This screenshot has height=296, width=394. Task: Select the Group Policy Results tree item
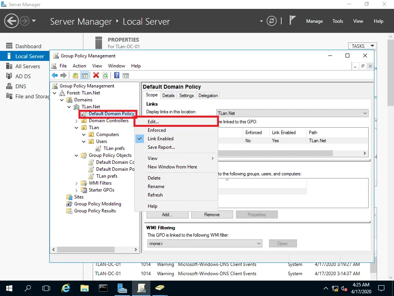tap(95, 211)
